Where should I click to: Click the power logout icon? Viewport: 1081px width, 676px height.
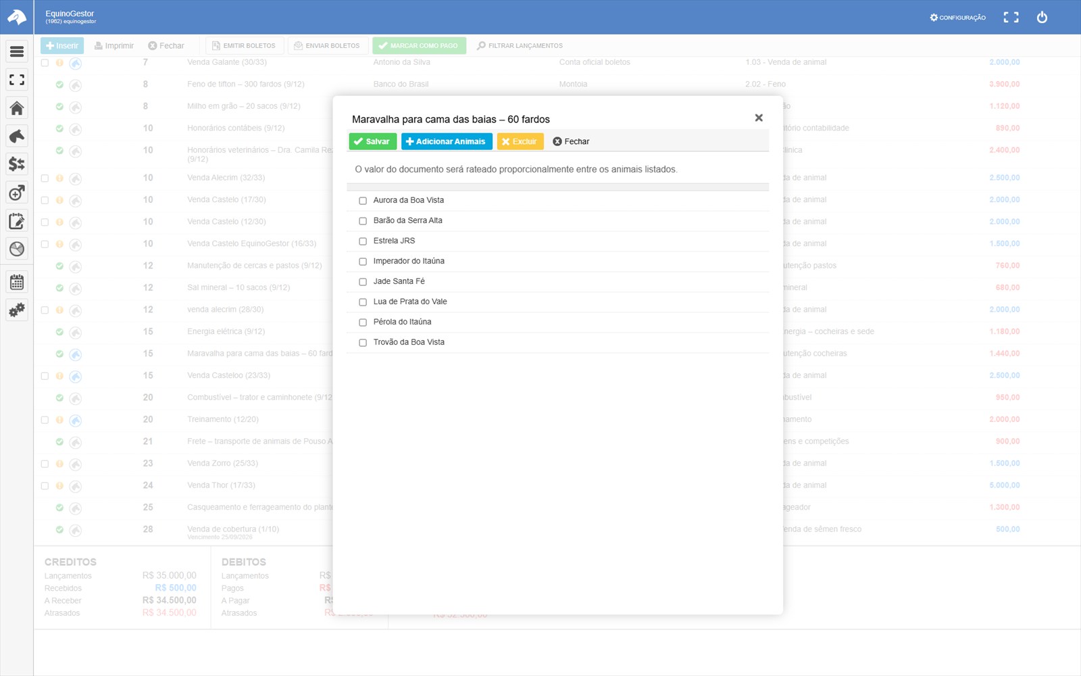pos(1042,18)
